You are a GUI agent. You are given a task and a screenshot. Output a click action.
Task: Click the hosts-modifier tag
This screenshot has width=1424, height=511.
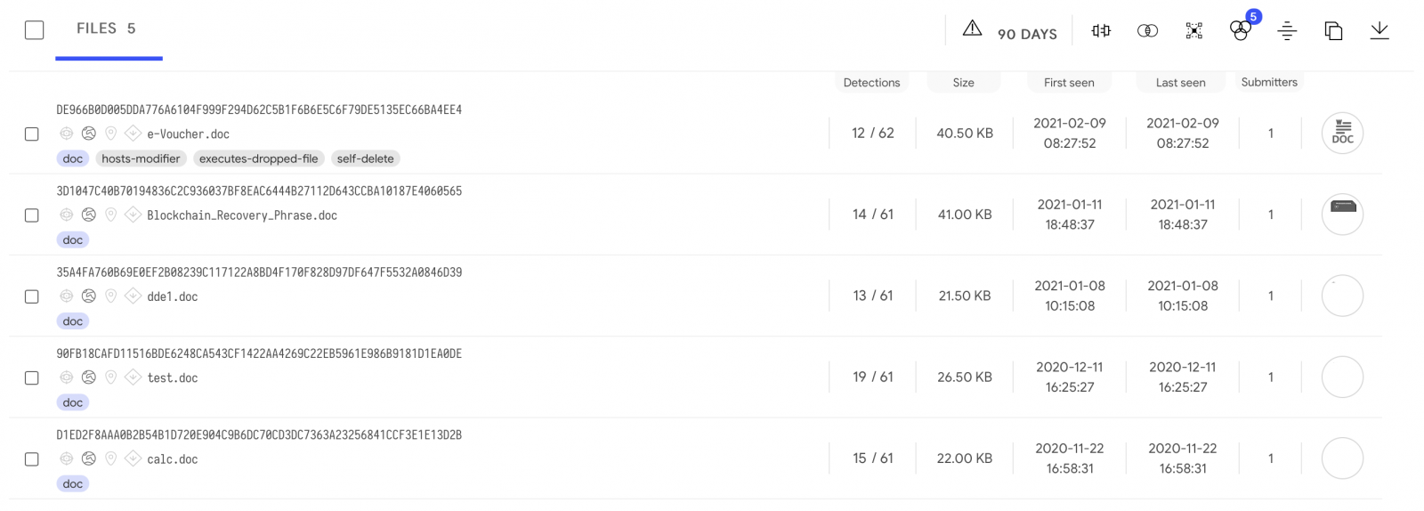pyautogui.click(x=141, y=158)
